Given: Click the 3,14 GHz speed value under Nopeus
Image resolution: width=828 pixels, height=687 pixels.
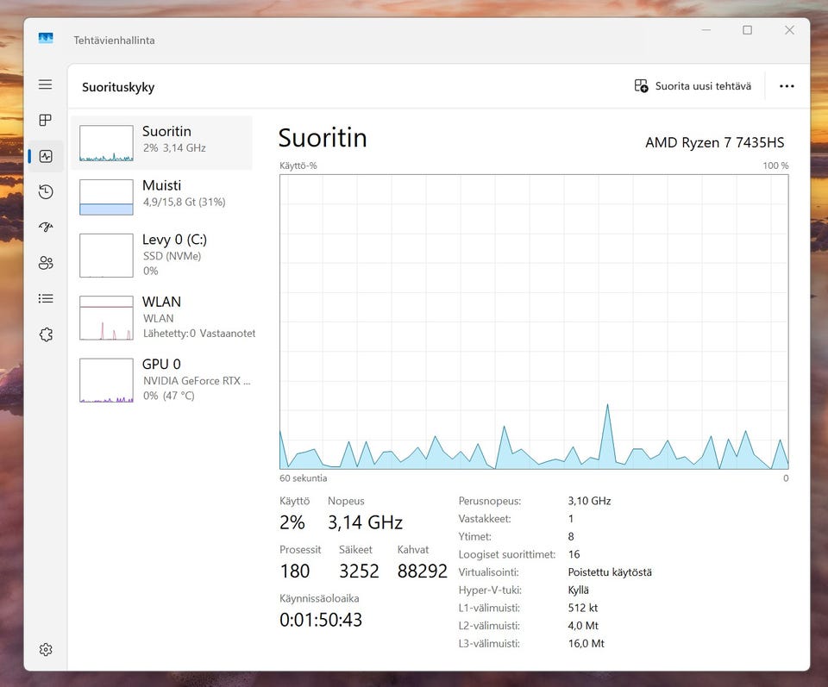Looking at the screenshot, I should 365,522.
